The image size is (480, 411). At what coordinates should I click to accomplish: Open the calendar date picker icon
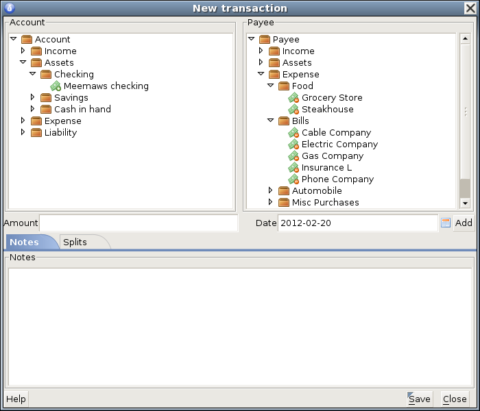point(446,223)
